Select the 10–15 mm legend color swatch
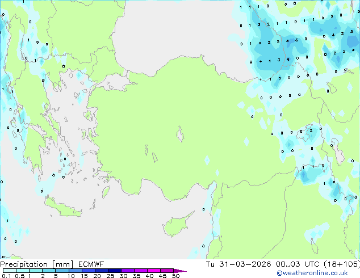 [76, 271]
